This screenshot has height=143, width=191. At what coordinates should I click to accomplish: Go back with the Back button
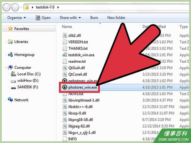click(x=7, y=7)
